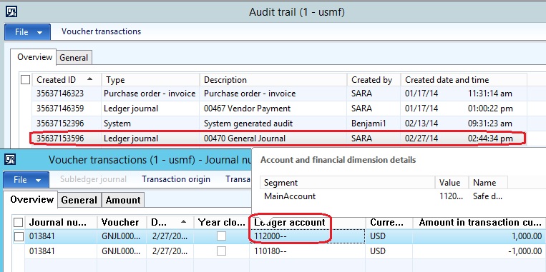Click the Audit trail window app icon
The image size is (546, 272).
click(x=11, y=12)
